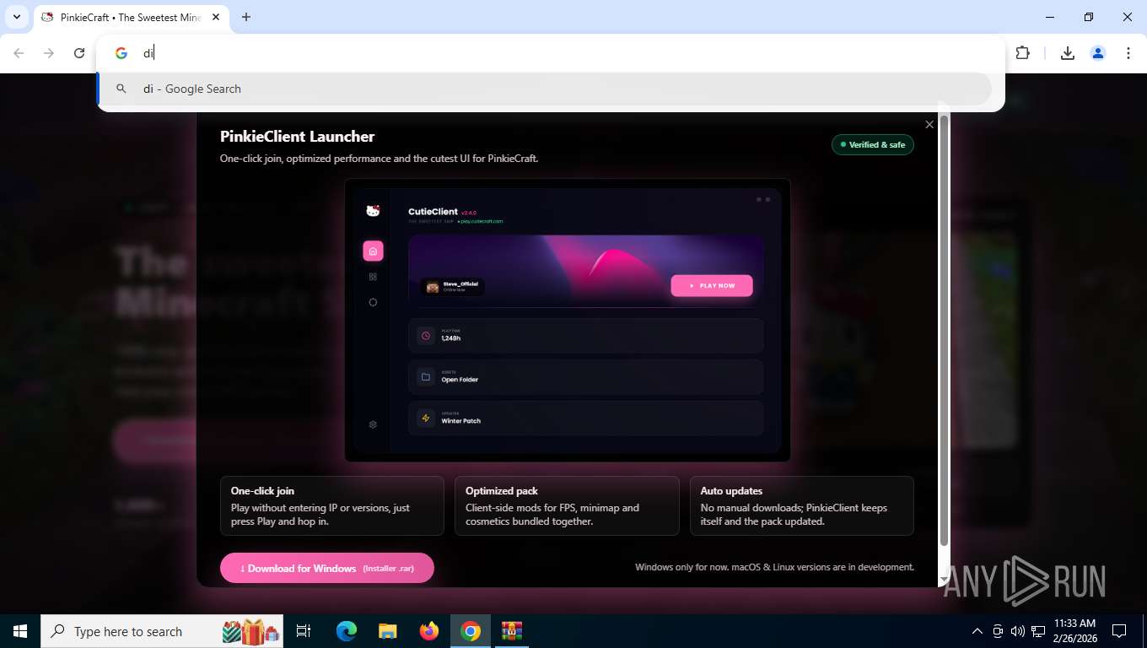Open a new tab with the plus button

click(246, 17)
